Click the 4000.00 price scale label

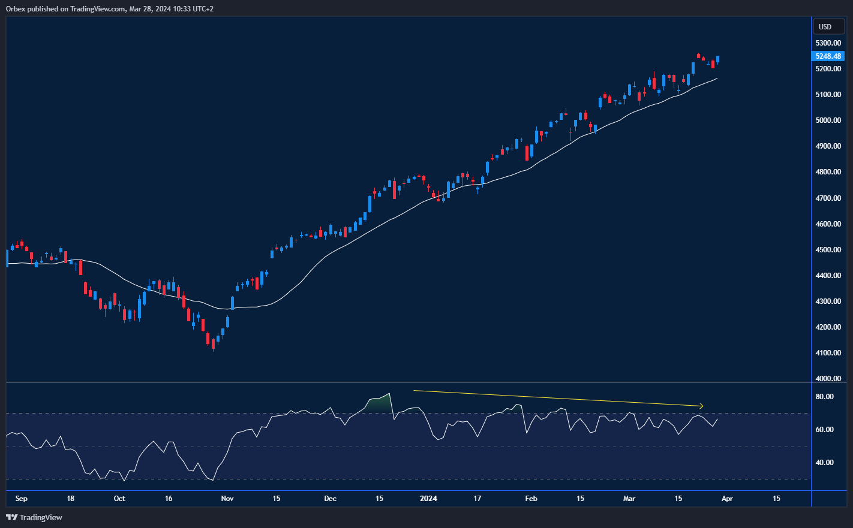828,379
